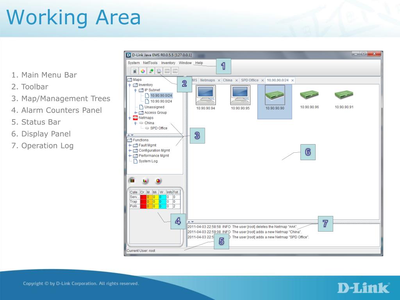Close the Netmaps tab
This screenshot has height=300, width=400.
pyautogui.click(x=219, y=80)
